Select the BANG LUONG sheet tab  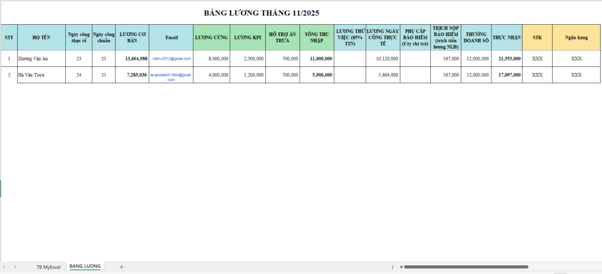[x=85, y=266]
